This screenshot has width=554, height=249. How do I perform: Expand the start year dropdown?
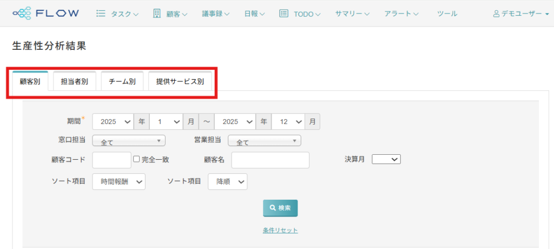click(113, 122)
